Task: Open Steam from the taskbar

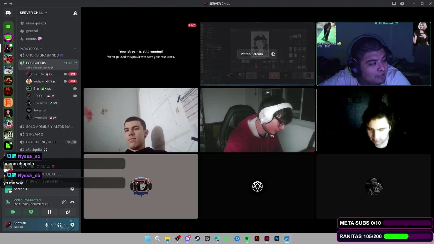Action: 197,239
